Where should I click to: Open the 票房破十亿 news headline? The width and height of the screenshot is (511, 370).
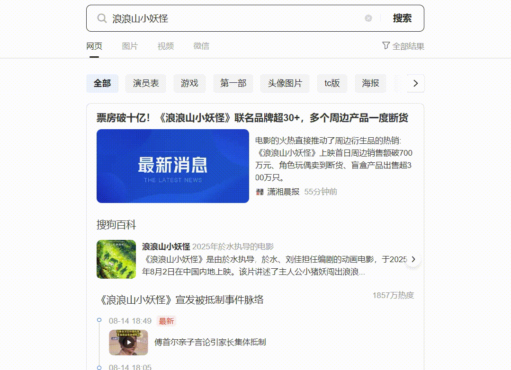tap(252, 118)
